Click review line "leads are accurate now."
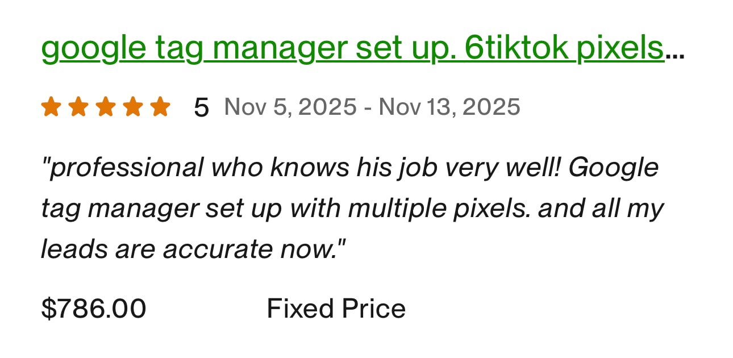 tap(193, 249)
